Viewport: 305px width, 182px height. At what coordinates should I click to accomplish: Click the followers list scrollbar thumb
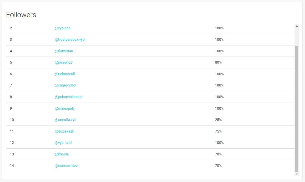(x=297, y=109)
